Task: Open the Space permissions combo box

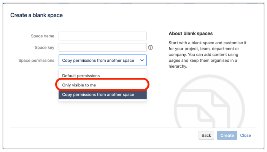Action: coord(103,61)
